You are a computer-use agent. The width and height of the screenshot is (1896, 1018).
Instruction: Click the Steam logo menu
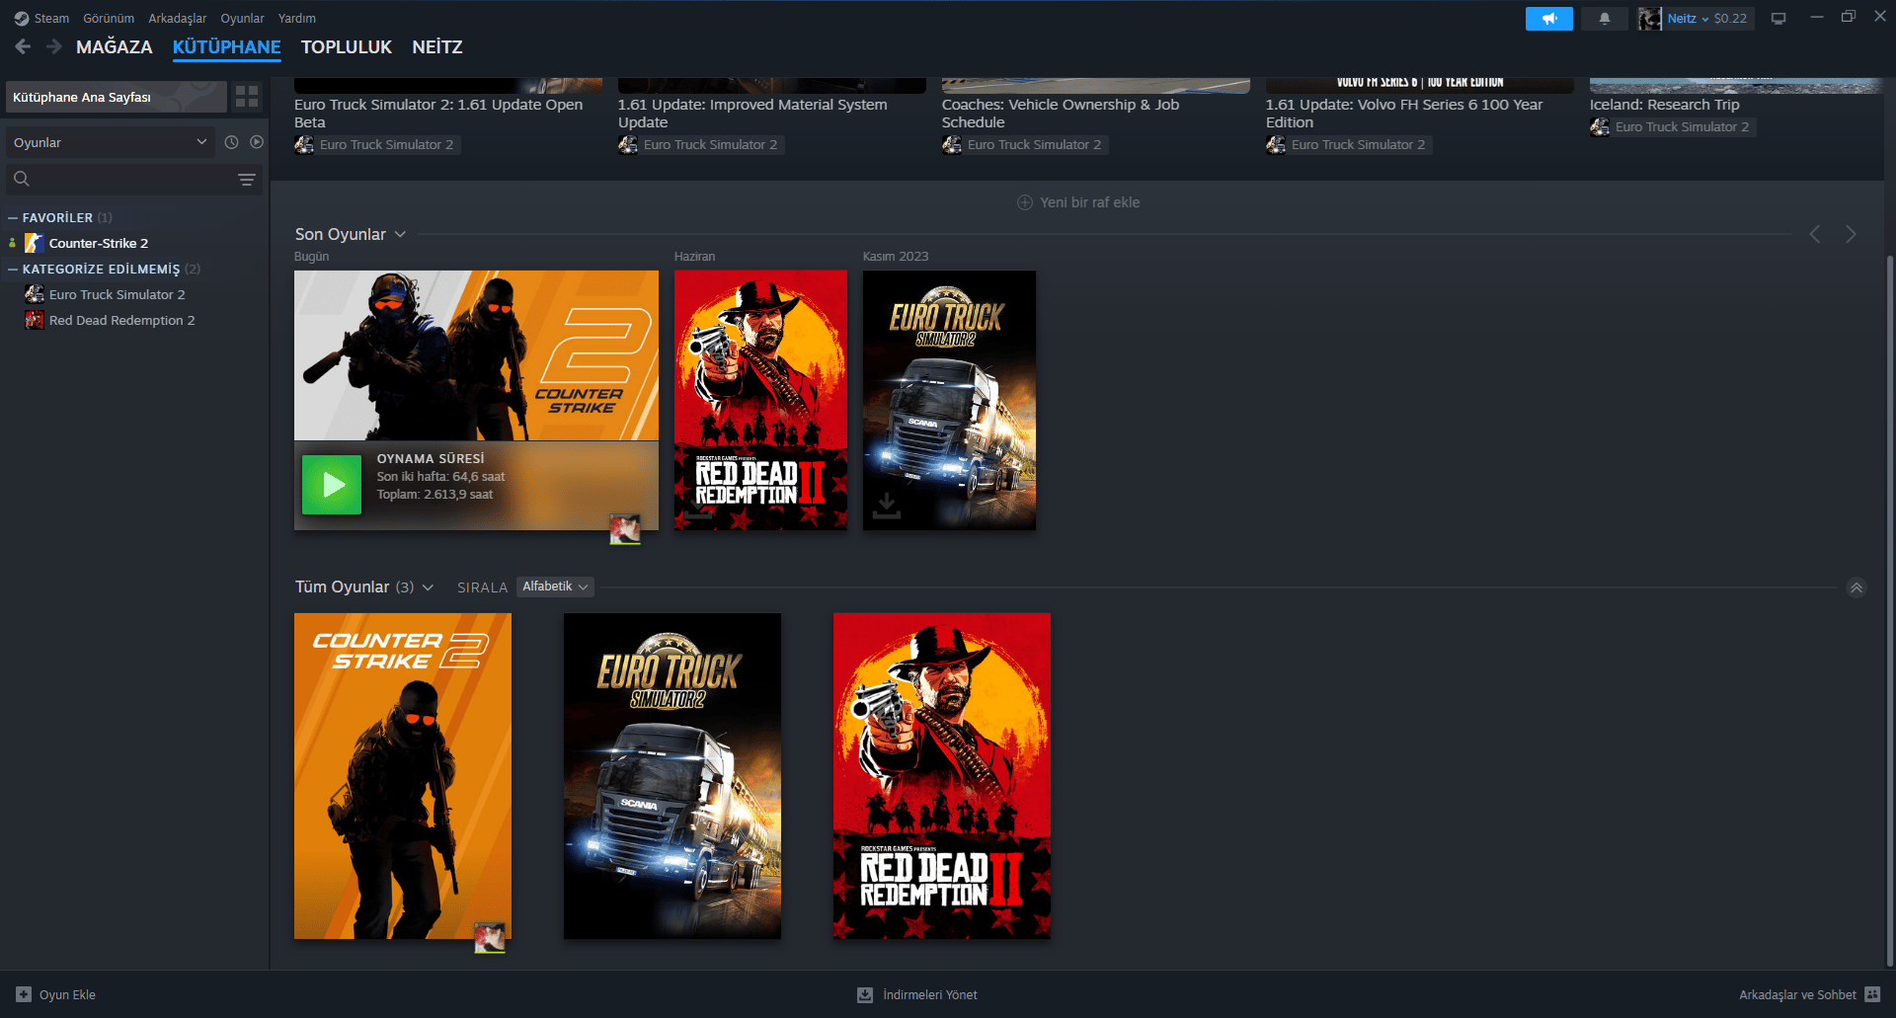point(22,19)
